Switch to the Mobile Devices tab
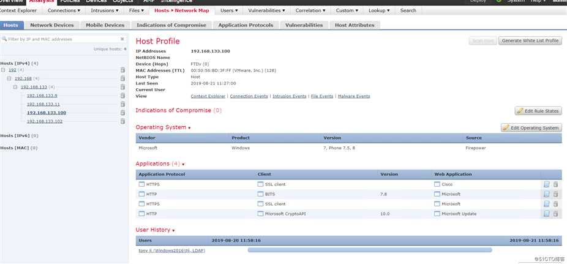 coord(105,25)
